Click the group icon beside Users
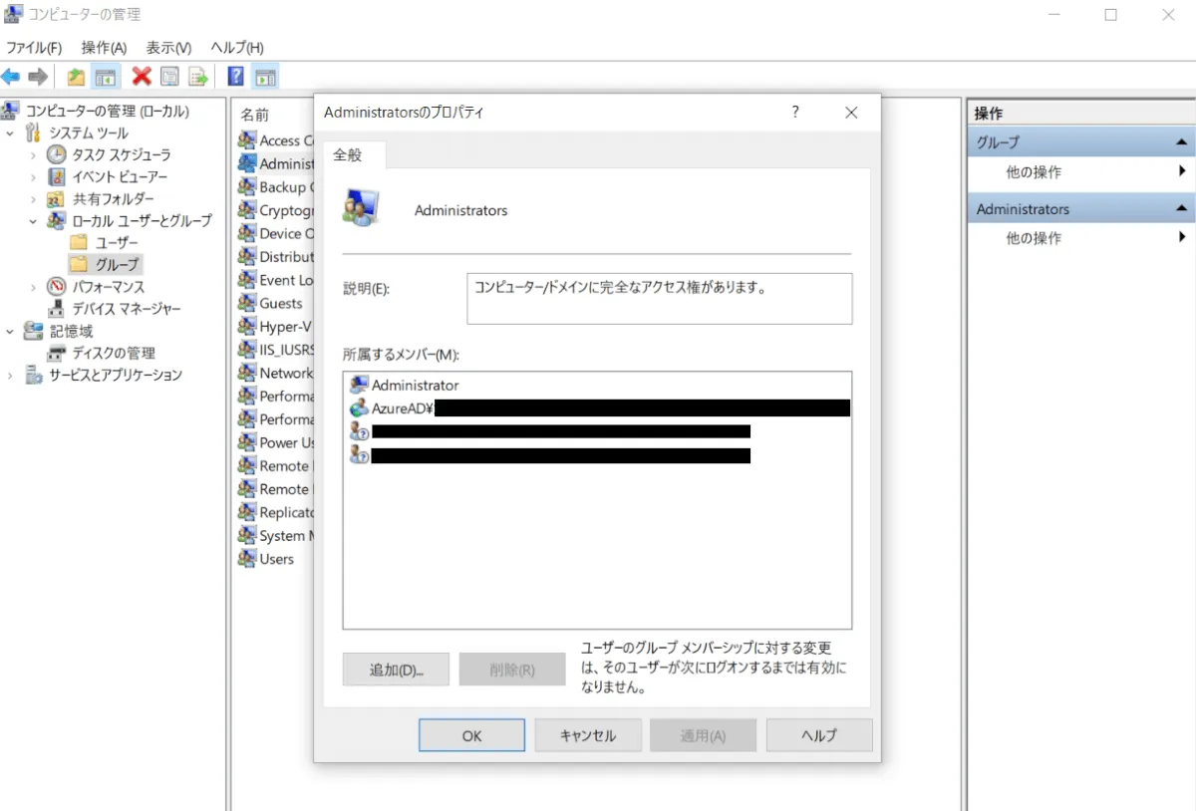This screenshot has height=811, width=1196. (247, 559)
